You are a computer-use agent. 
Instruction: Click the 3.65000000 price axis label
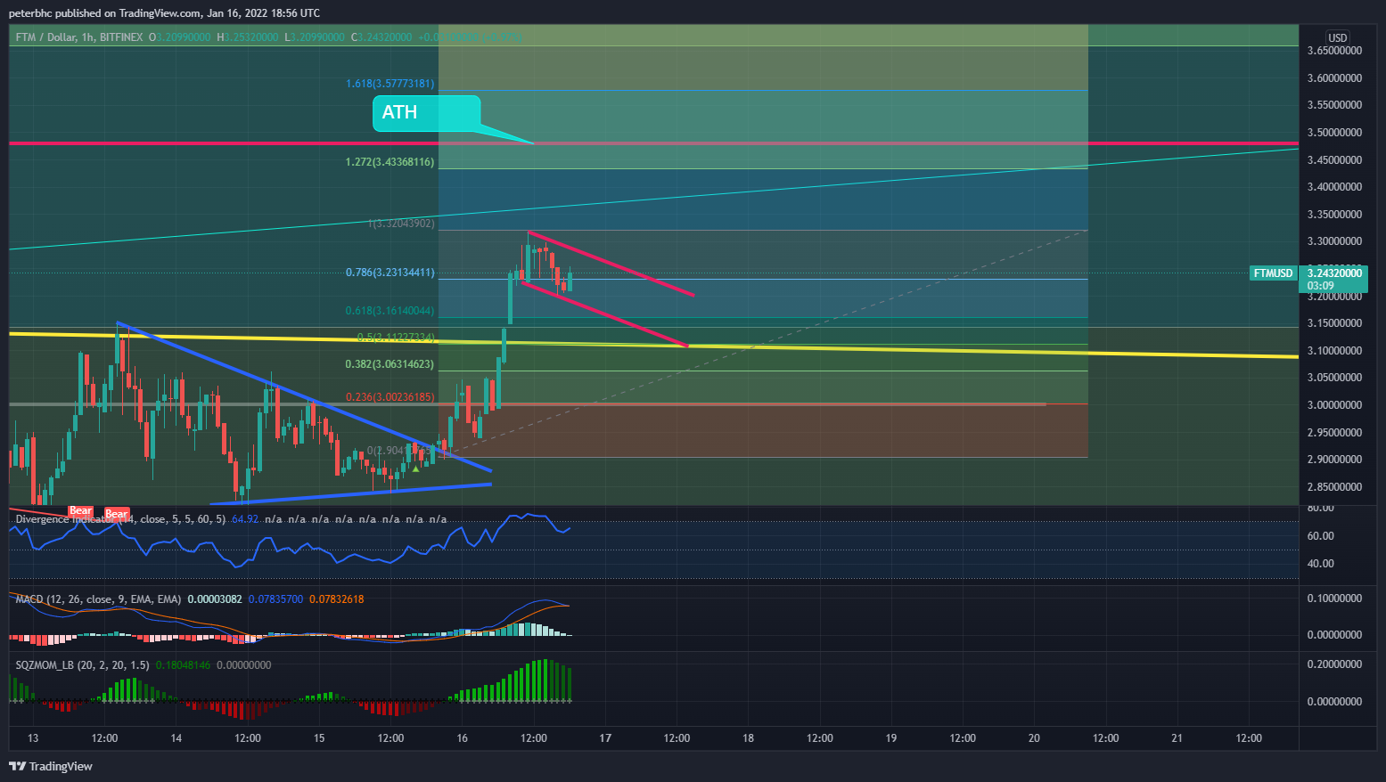pyautogui.click(x=1334, y=51)
